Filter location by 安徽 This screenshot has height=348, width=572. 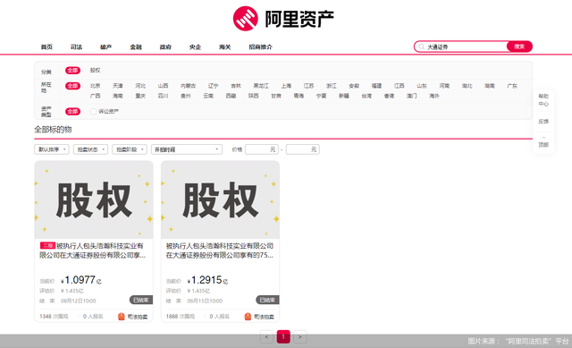click(354, 86)
